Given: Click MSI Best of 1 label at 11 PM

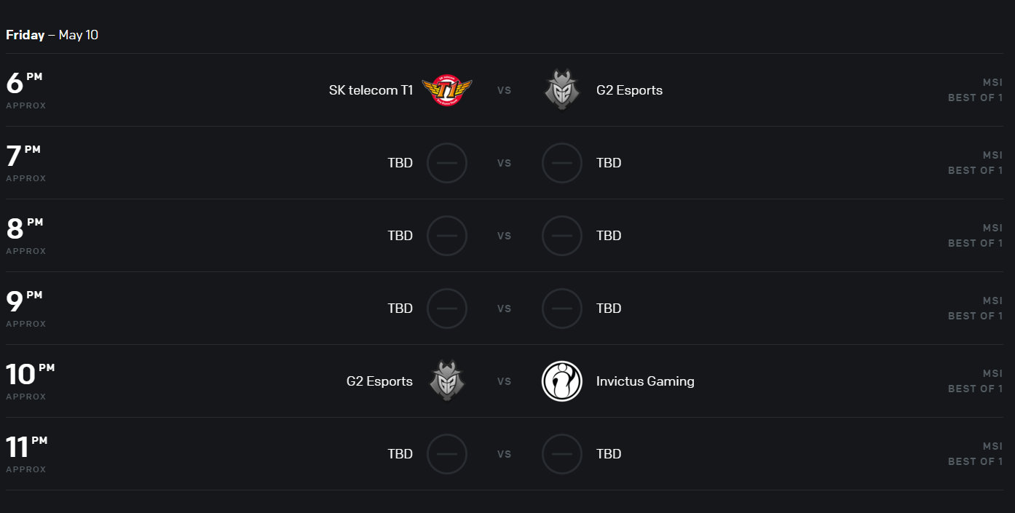Looking at the screenshot, I should click(975, 454).
